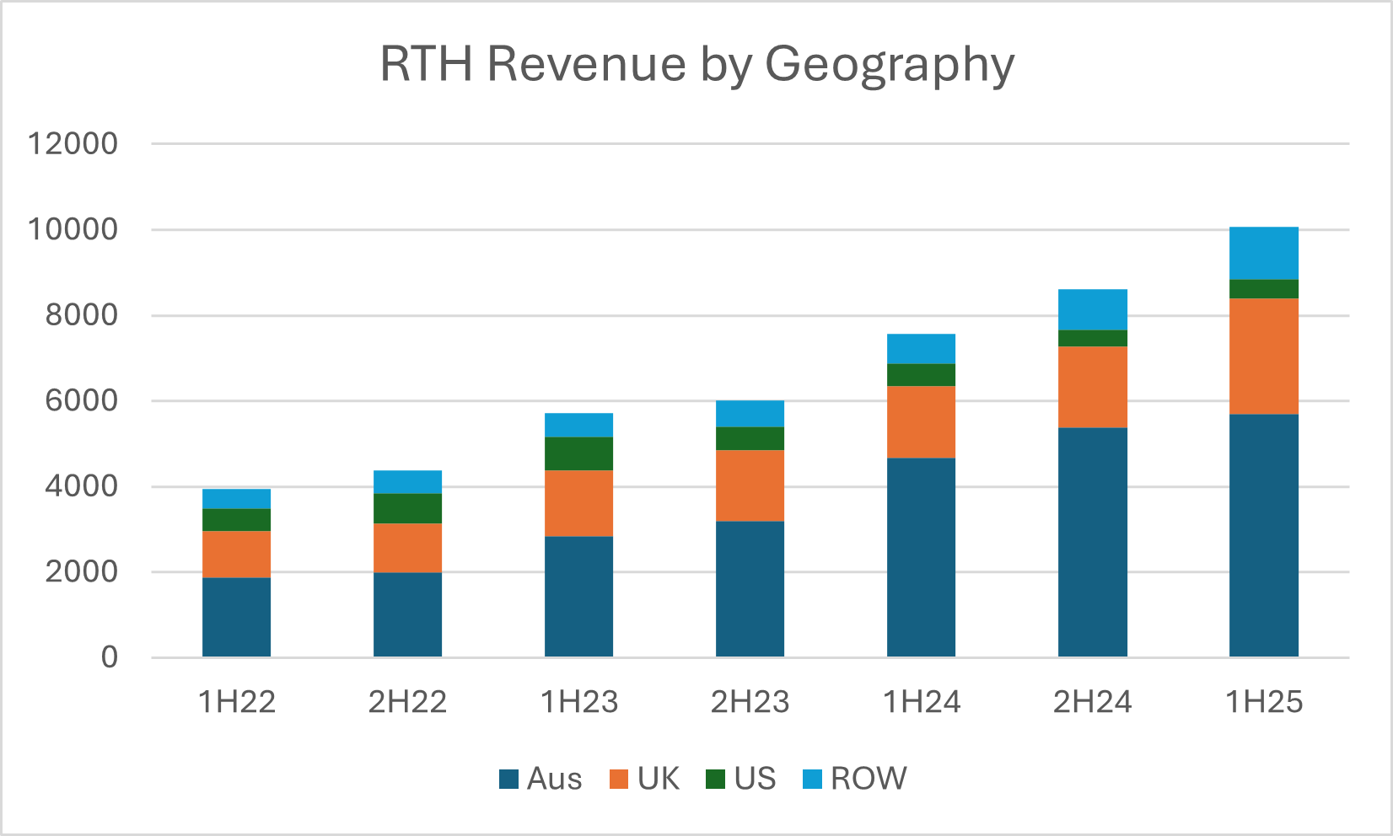Viewport: 1393px width, 836px height.
Task: Click the Aus legend label text
Action: pyautogui.click(x=554, y=779)
